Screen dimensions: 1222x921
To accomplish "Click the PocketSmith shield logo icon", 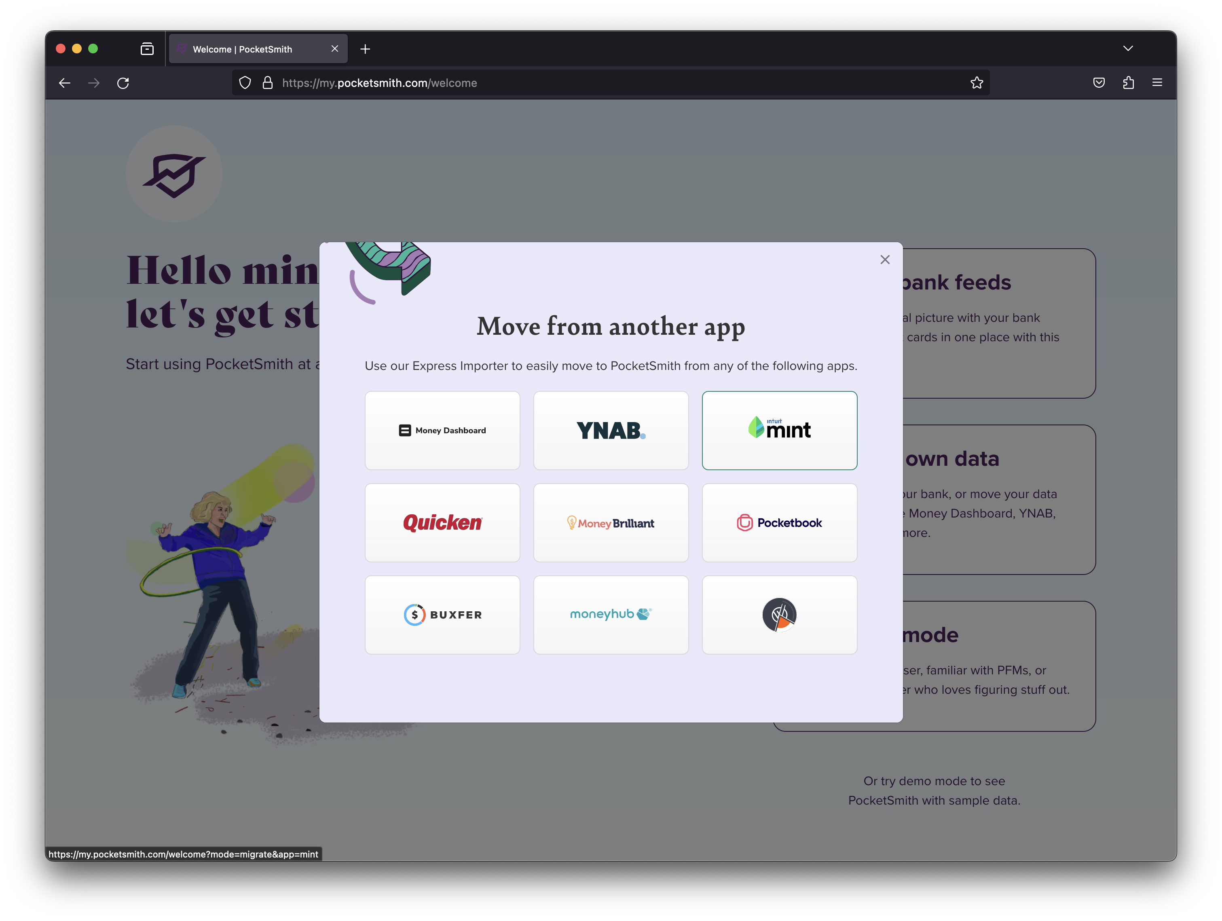I will [x=174, y=174].
